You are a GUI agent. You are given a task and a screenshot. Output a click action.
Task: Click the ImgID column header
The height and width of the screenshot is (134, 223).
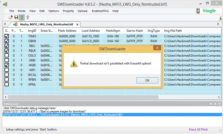(32, 31)
